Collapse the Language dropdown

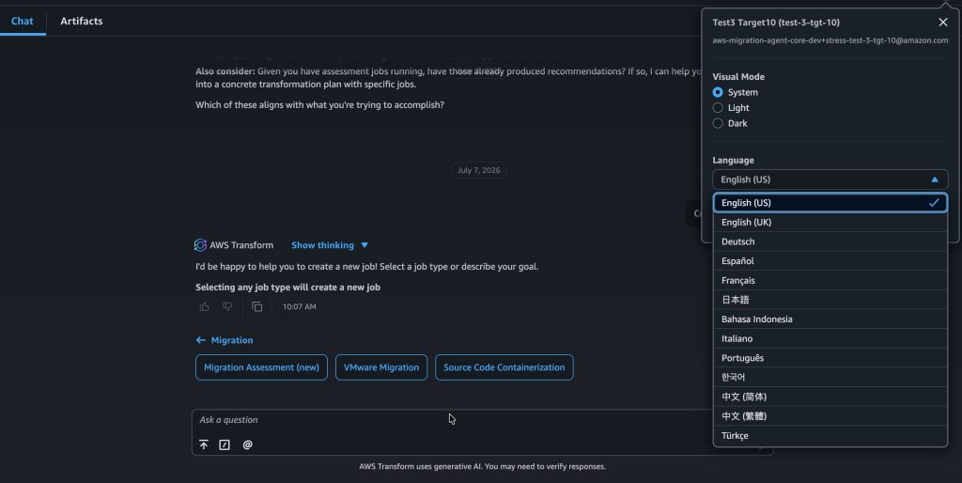[830, 179]
